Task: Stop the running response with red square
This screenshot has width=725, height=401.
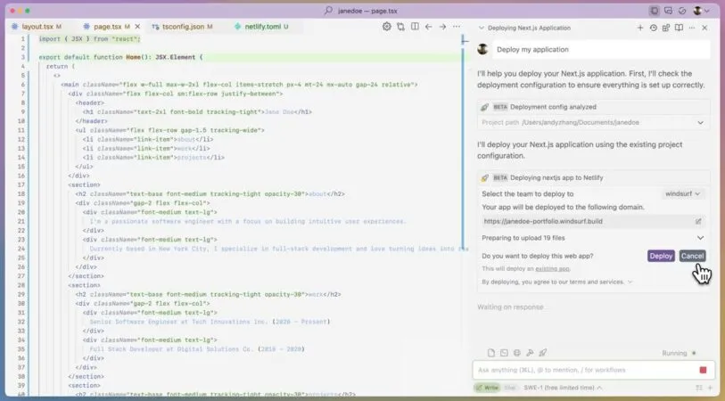Action: [704, 370]
